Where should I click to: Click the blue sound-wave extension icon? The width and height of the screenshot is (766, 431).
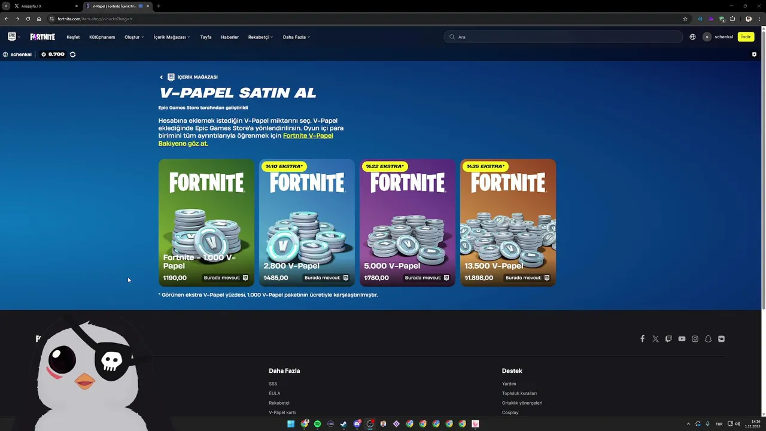pos(700,19)
